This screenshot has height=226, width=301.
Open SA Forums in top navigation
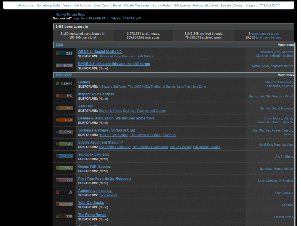pos(26,5)
